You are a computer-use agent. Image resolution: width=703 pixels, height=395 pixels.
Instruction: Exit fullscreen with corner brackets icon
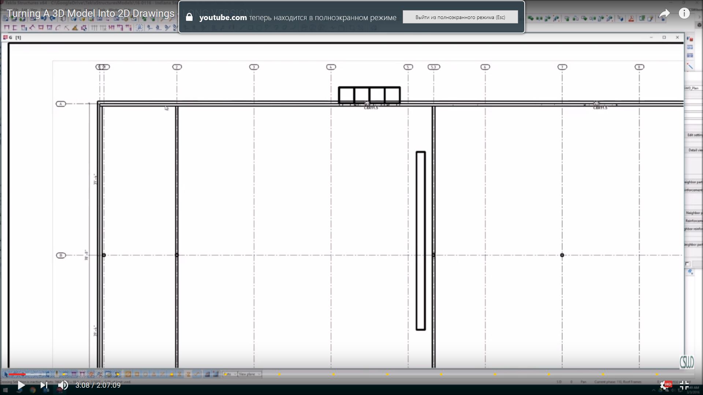pyautogui.click(x=684, y=385)
